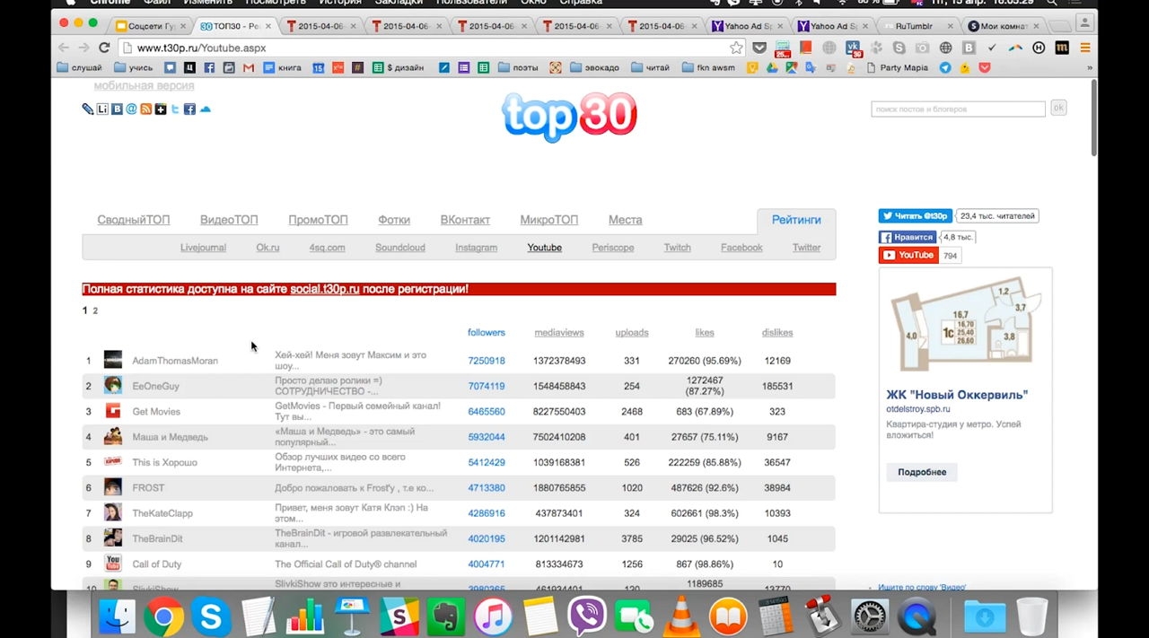The height and width of the screenshot is (638, 1149).
Task: Reload the page with Chrome's refresh icon
Action: coord(104,48)
